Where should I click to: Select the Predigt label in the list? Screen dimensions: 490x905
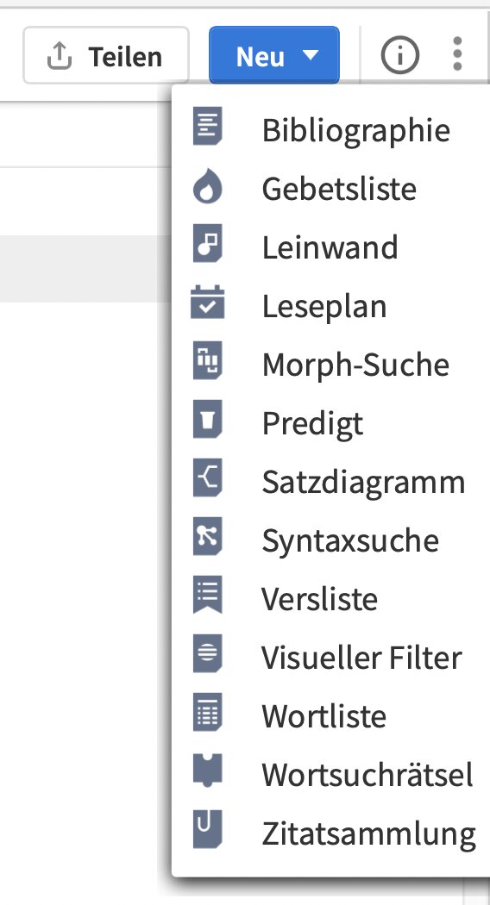(x=312, y=424)
